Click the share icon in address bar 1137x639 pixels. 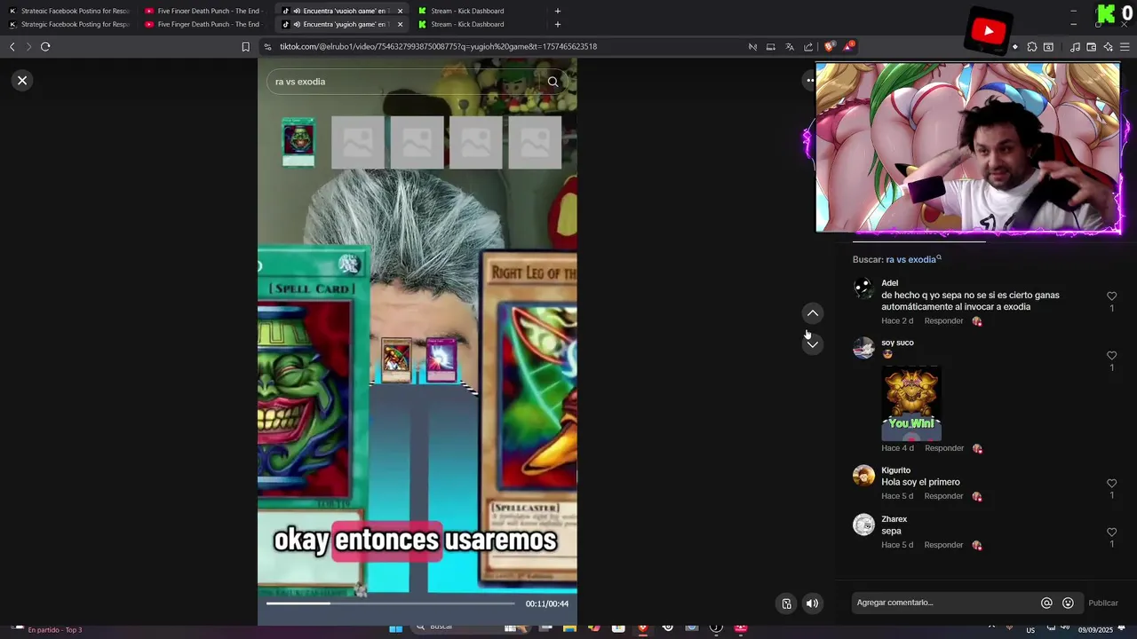point(808,47)
